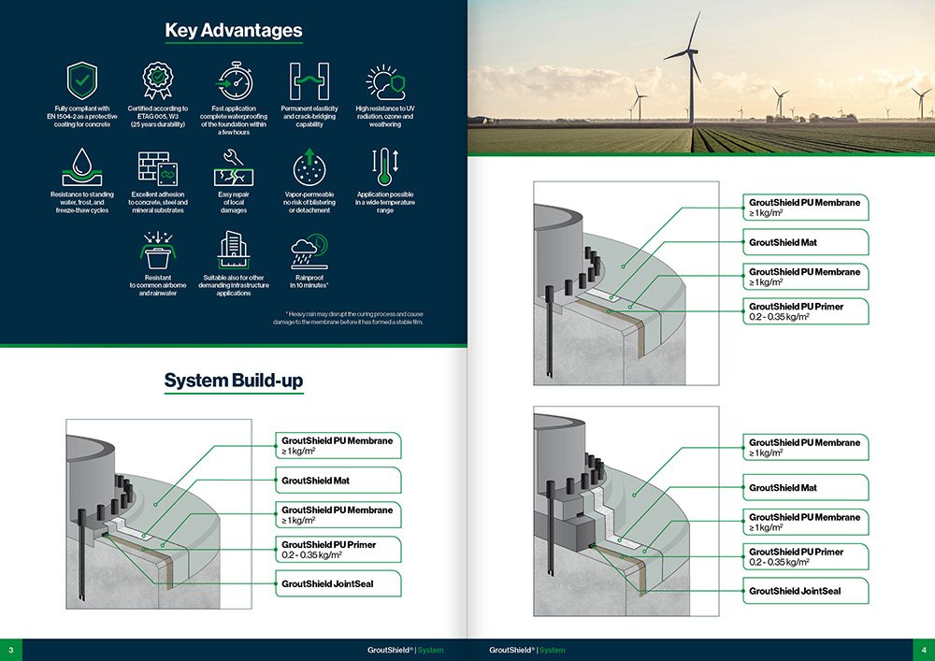Screen dimensions: 935x661
Task: Click the 'Key Advantages' heading
Action: (234, 31)
